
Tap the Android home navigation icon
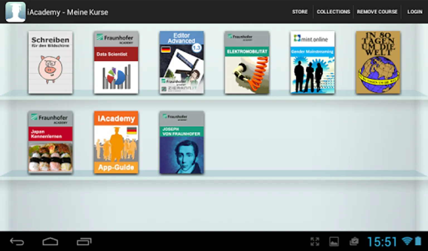[50, 242]
